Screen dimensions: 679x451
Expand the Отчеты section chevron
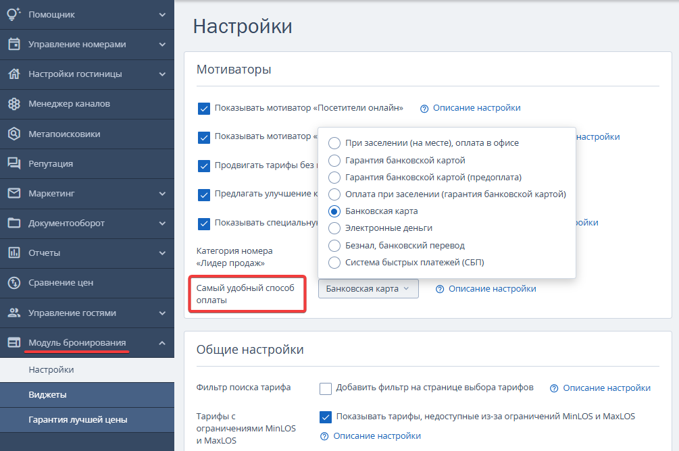[162, 253]
